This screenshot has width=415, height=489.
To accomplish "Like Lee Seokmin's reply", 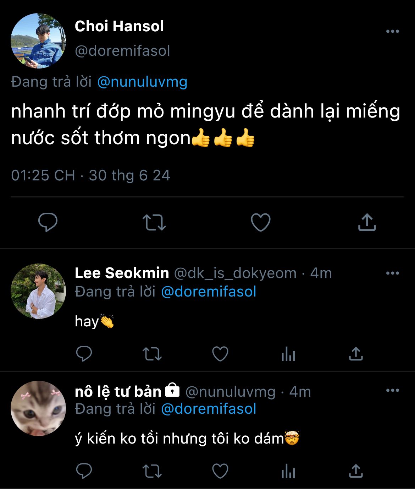I will (220, 354).
